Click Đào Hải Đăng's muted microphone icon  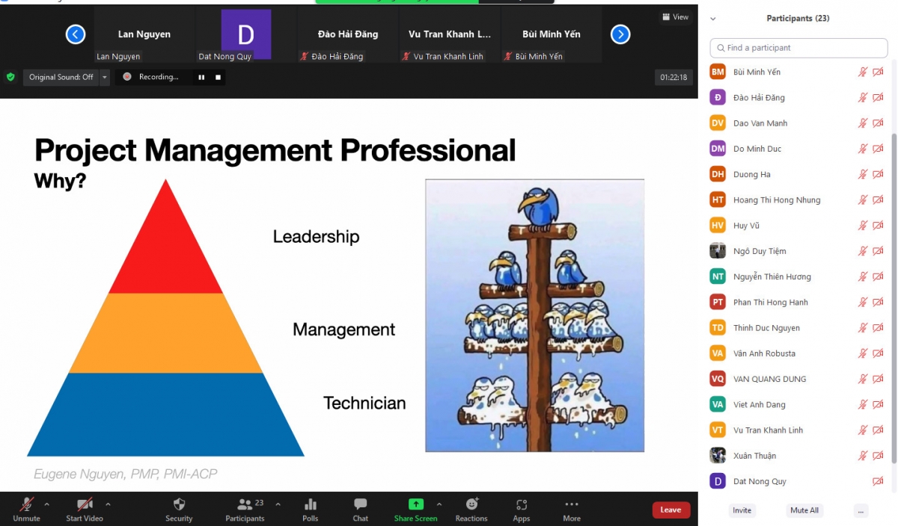[x=863, y=98]
